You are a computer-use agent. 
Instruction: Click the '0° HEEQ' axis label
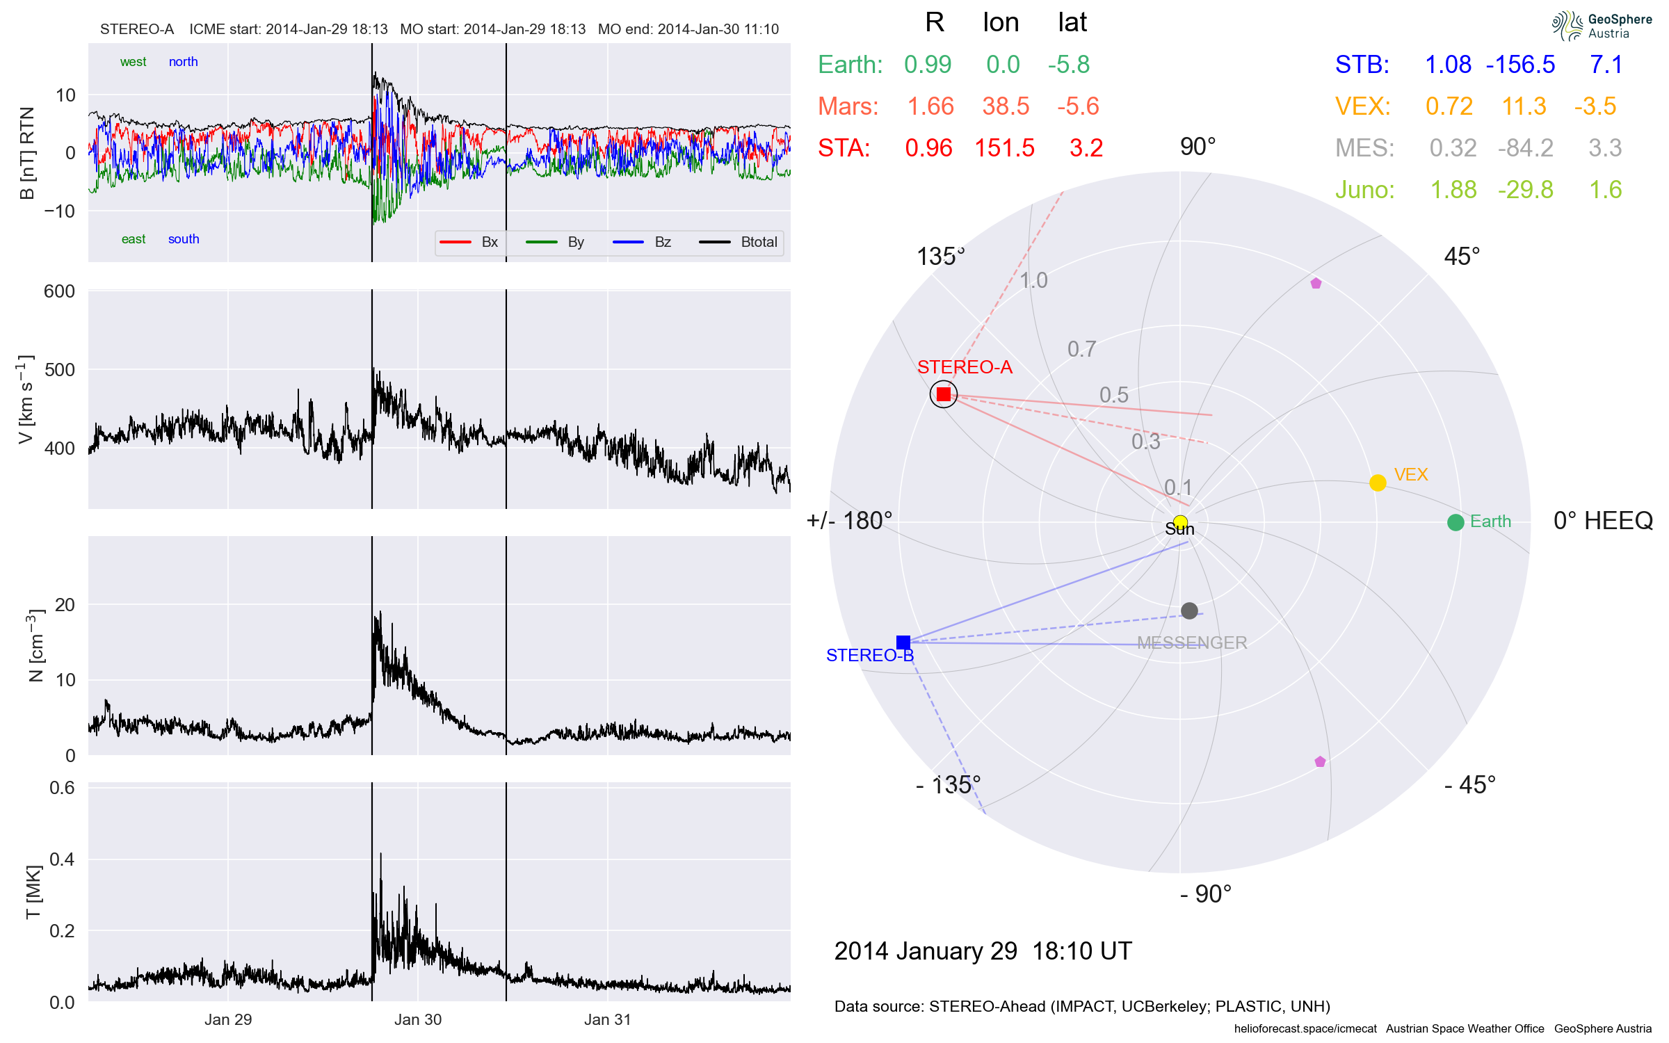pyautogui.click(x=1603, y=521)
